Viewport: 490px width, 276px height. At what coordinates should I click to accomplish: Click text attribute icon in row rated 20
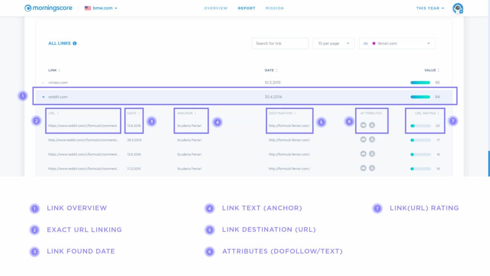pyautogui.click(x=372, y=125)
